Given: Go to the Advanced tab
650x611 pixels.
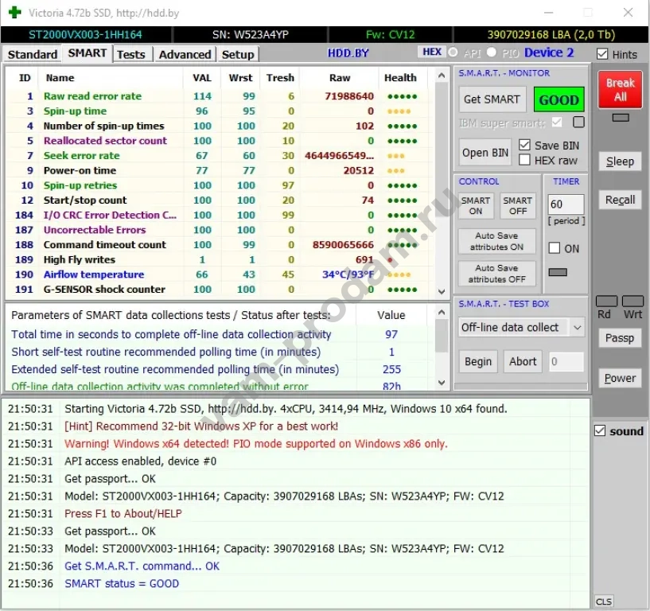Looking at the screenshot, I should tap(185, 55).
